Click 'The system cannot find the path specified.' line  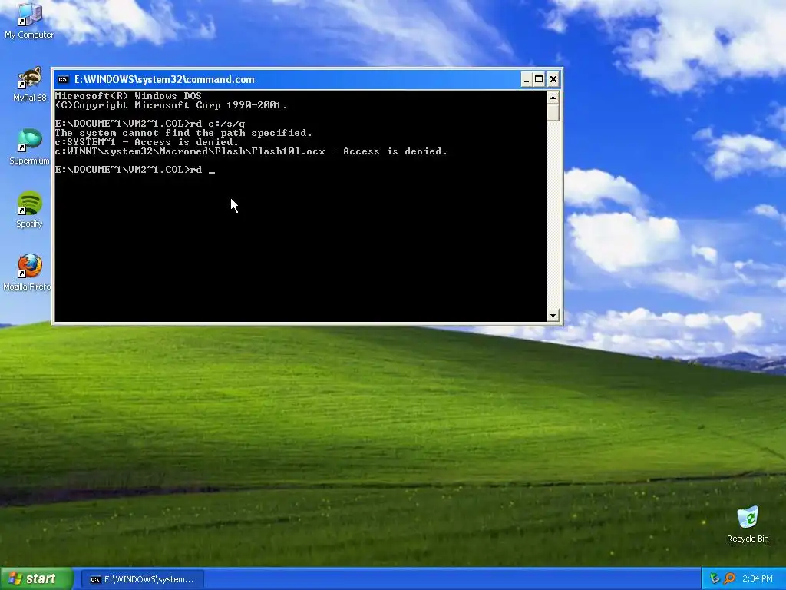coord(183,133)
